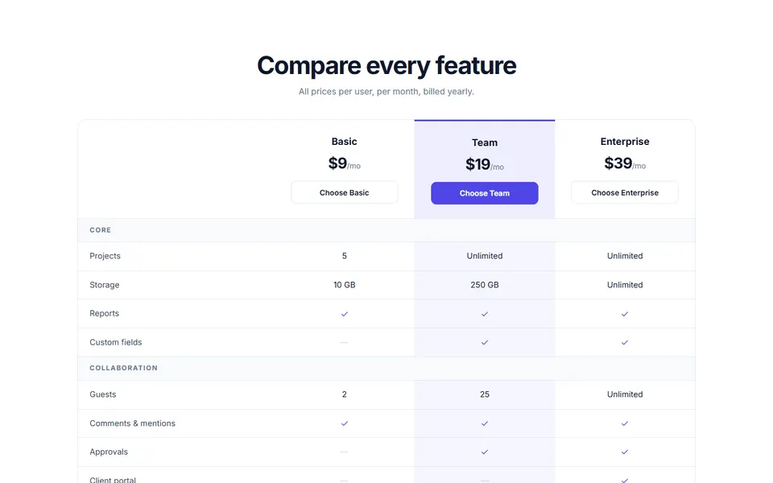Click Comments & mentions checkmark under Basic
This screenshot has height=483, width=773.
click(x=344, y=423)
